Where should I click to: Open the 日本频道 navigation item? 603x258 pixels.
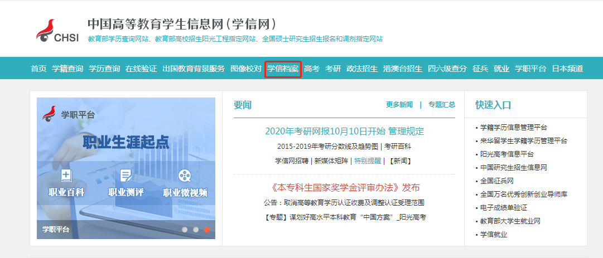(567, 69)
